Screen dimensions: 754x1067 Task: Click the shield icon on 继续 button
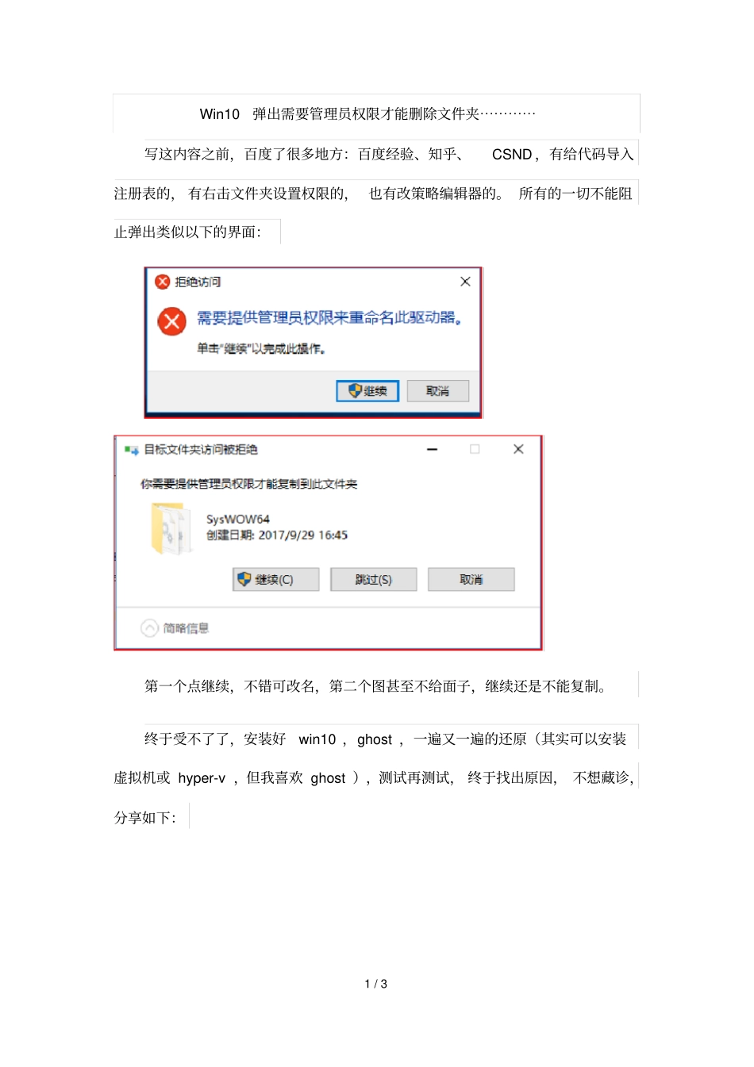355,391
